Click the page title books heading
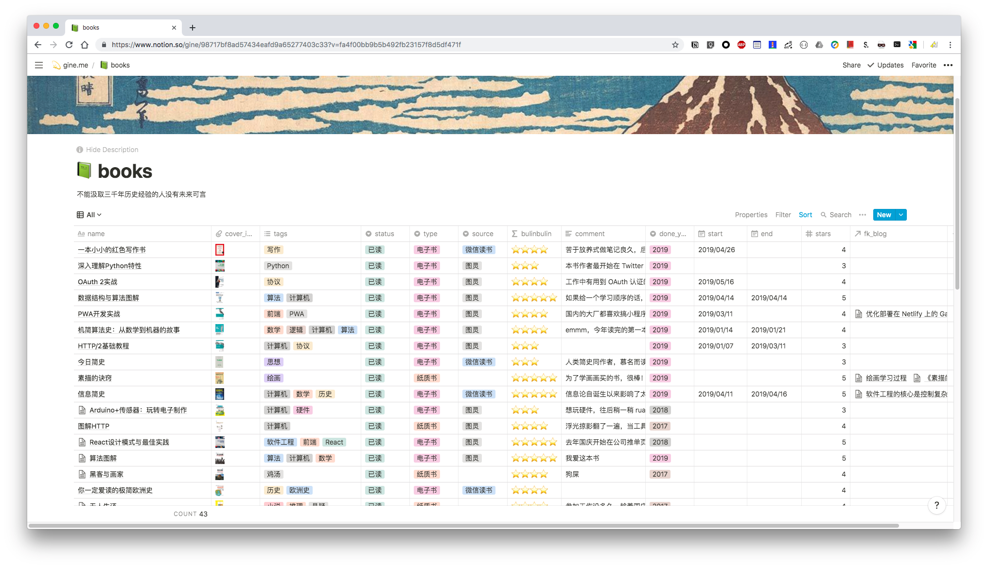 pos(125,171)
